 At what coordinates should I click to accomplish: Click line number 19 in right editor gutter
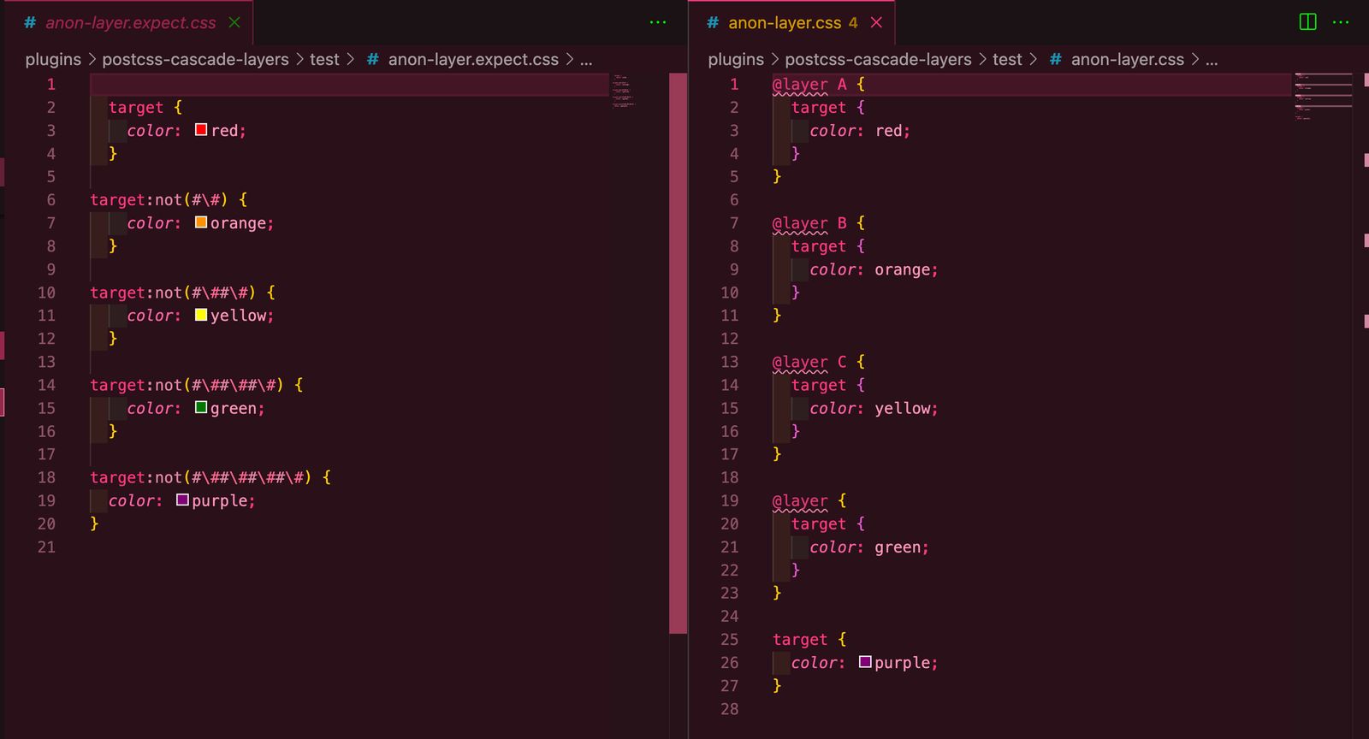pos(729,500)
